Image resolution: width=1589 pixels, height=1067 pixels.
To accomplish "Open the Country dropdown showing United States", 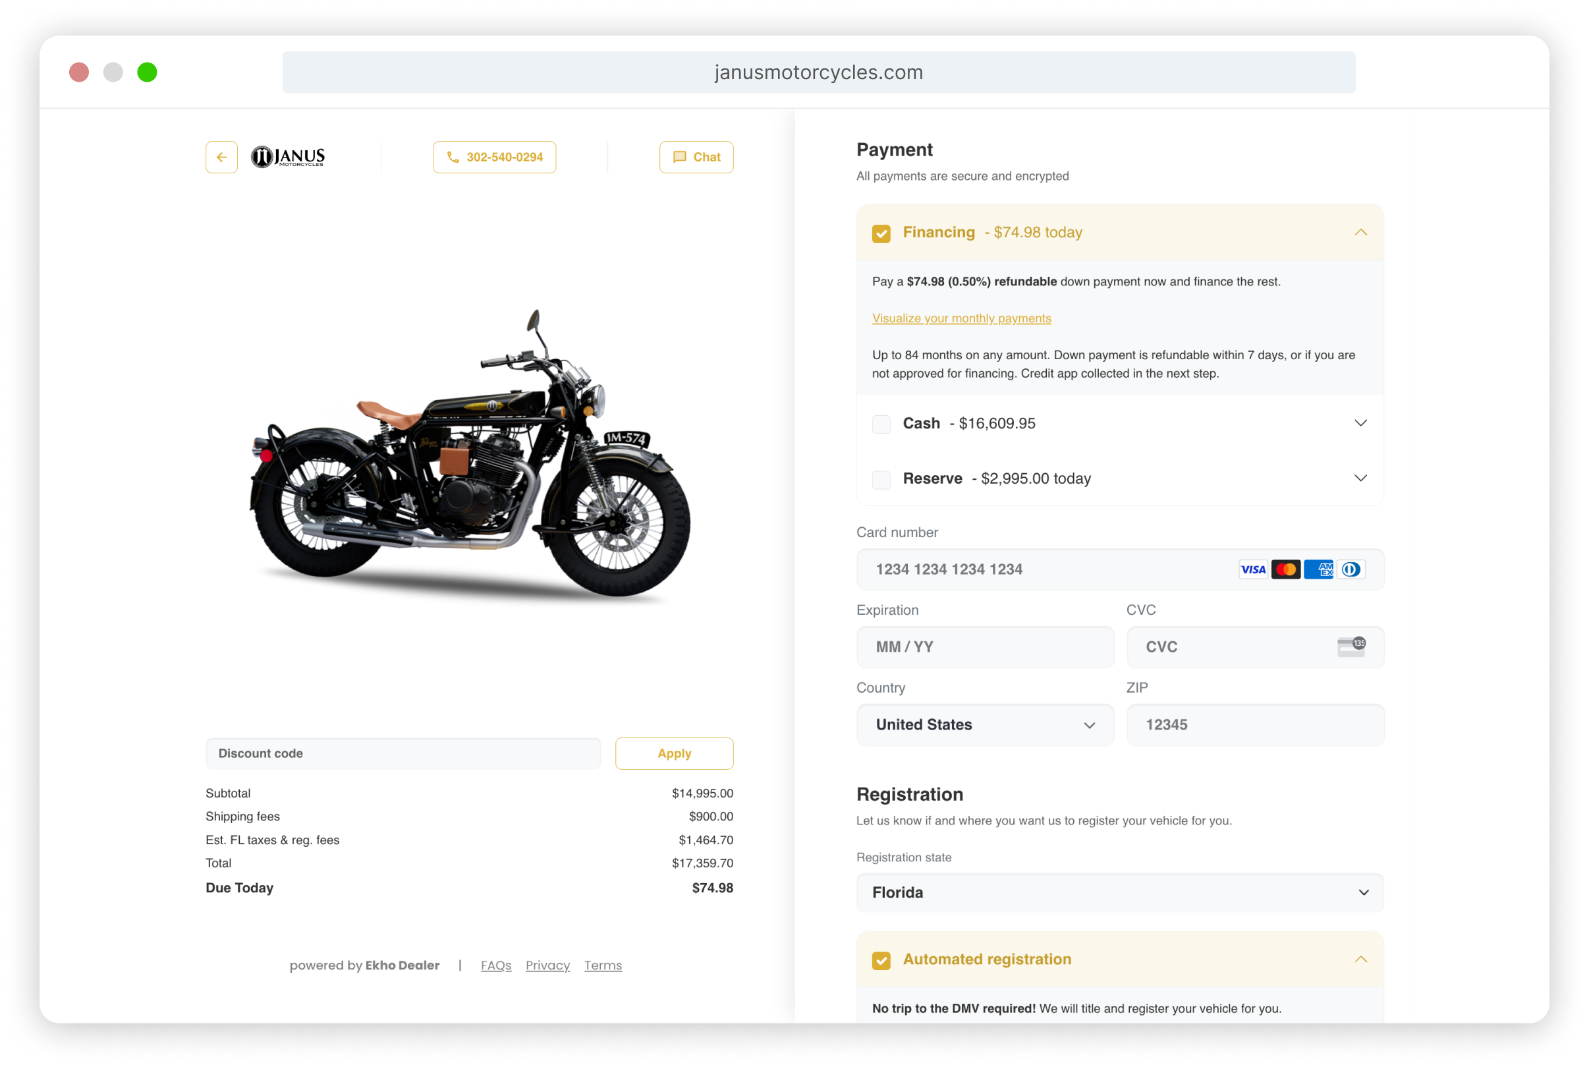I will click(986, 725).
